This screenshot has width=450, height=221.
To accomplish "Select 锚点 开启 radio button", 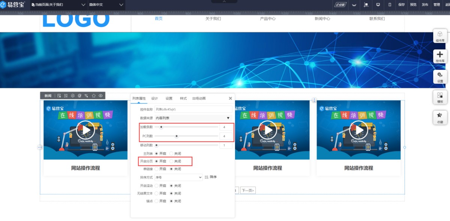I will pyautogui.click(x=156, y=201).
